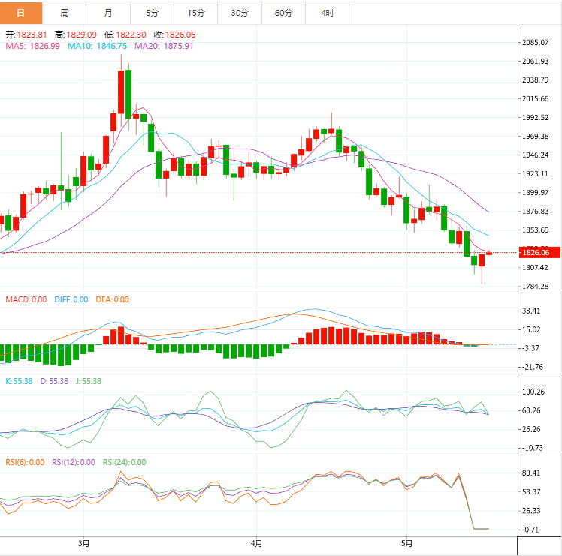
Task: Click the RSI(12) indicator label
Action: point(73,462)
